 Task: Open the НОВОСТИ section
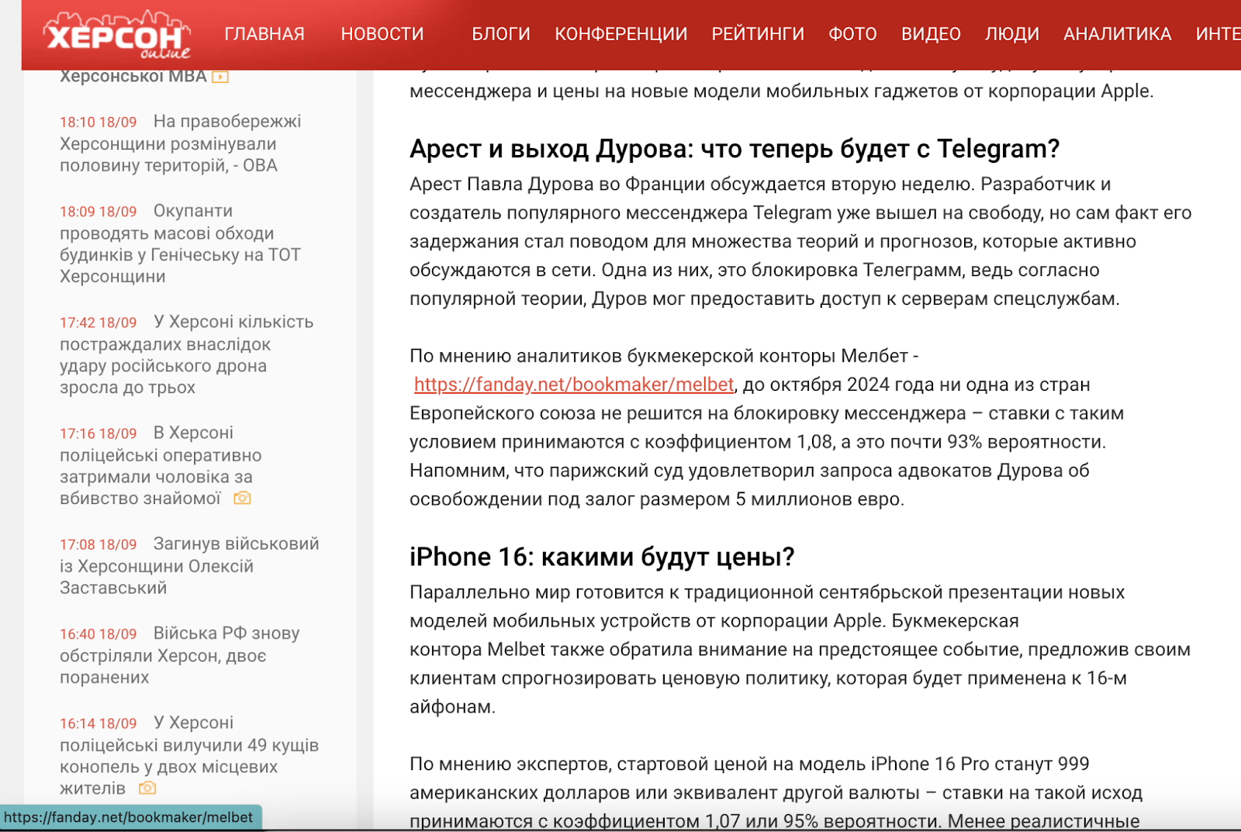coord(382,34)
